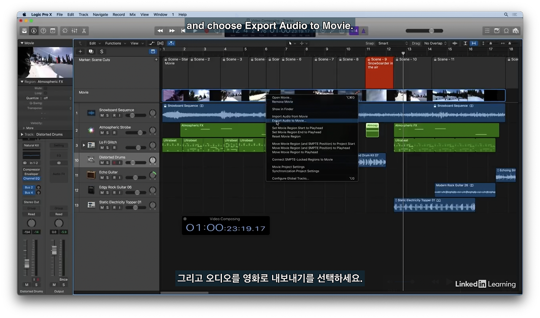Open the Loop Browser icon

(x=506, y=31)
